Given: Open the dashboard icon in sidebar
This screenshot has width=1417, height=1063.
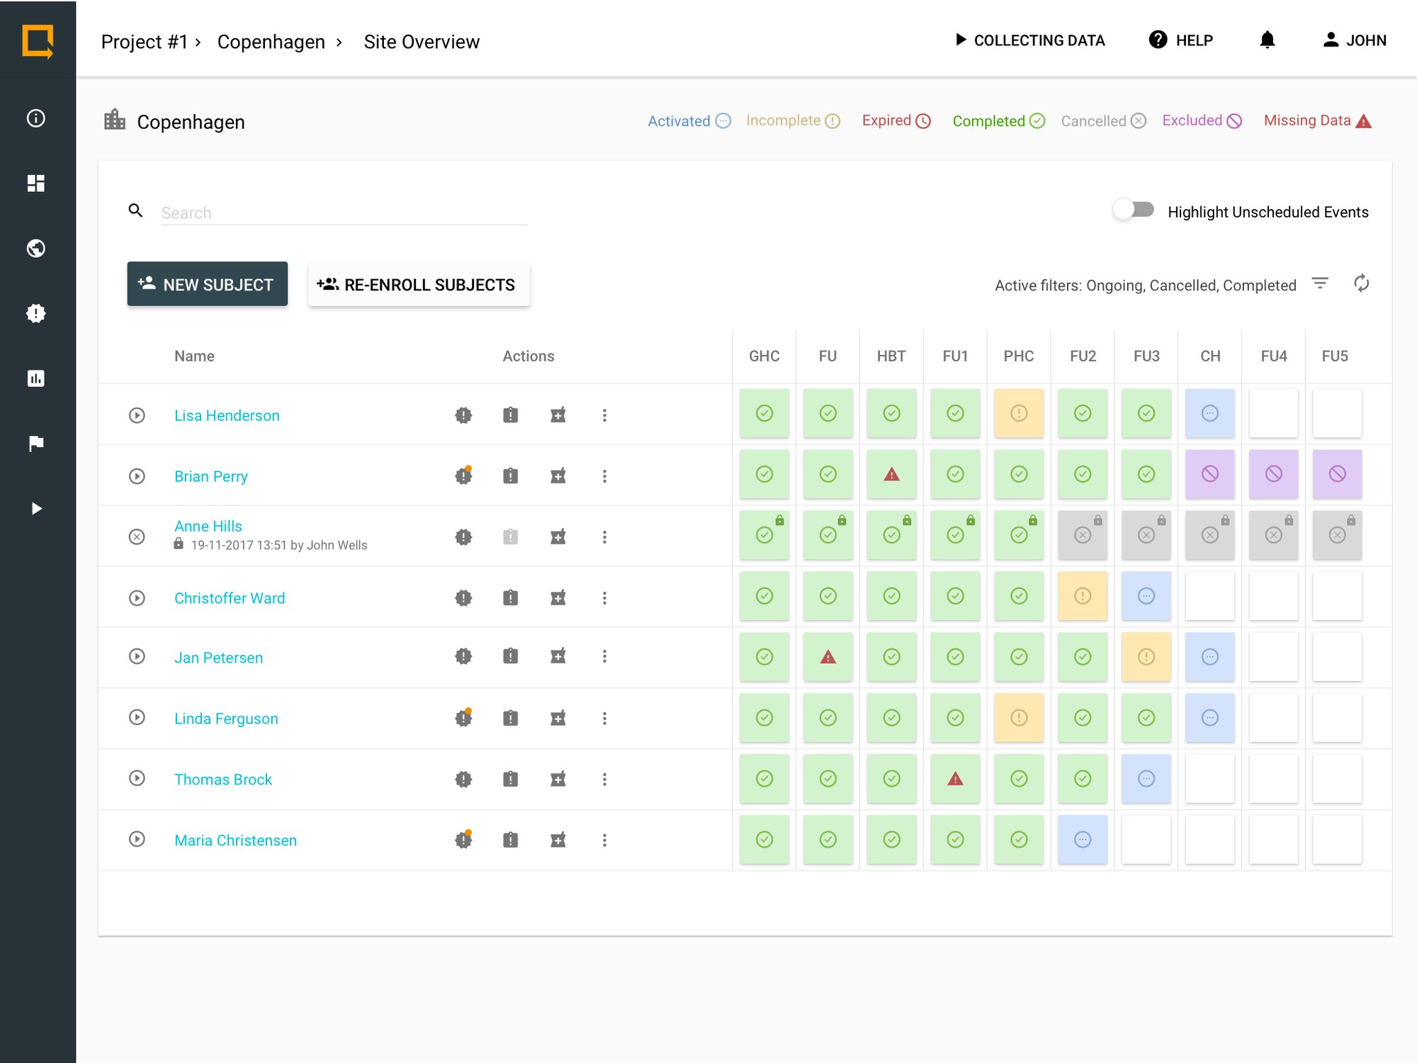Looking at the screenshot, I should 36,184.
